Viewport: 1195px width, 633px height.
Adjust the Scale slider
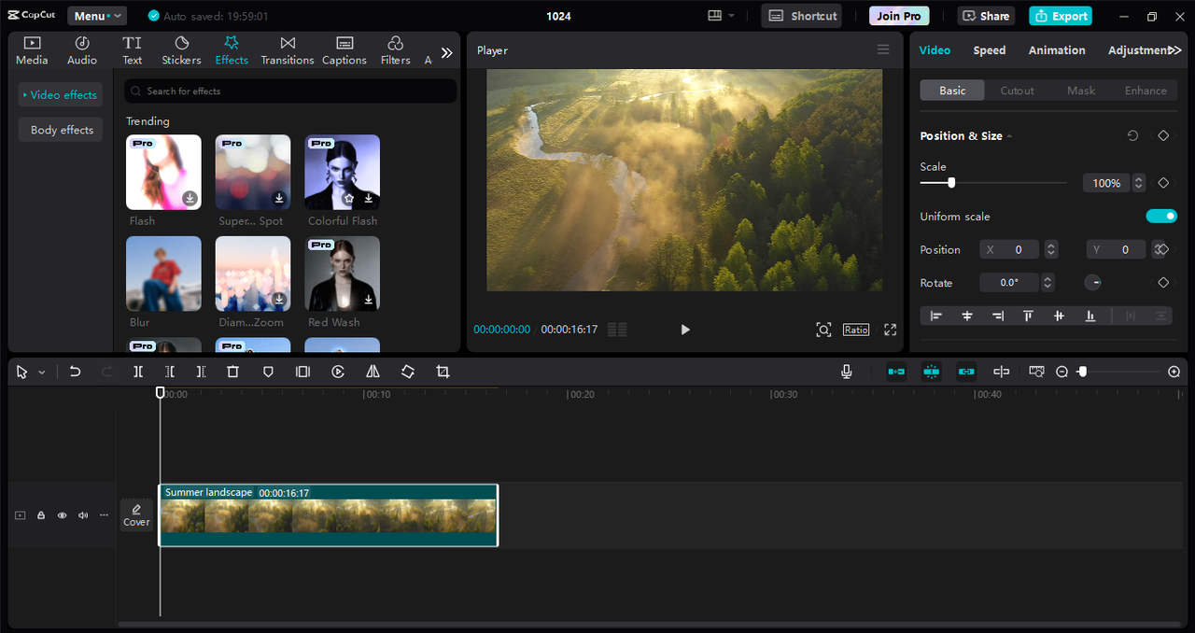[x=993, y=183]
